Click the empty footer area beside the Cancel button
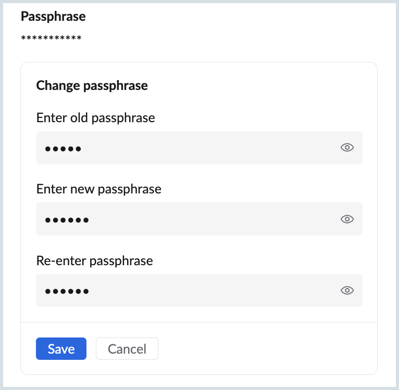The width and height of the screenshot is (399, 390). click(x=260, y=349)
